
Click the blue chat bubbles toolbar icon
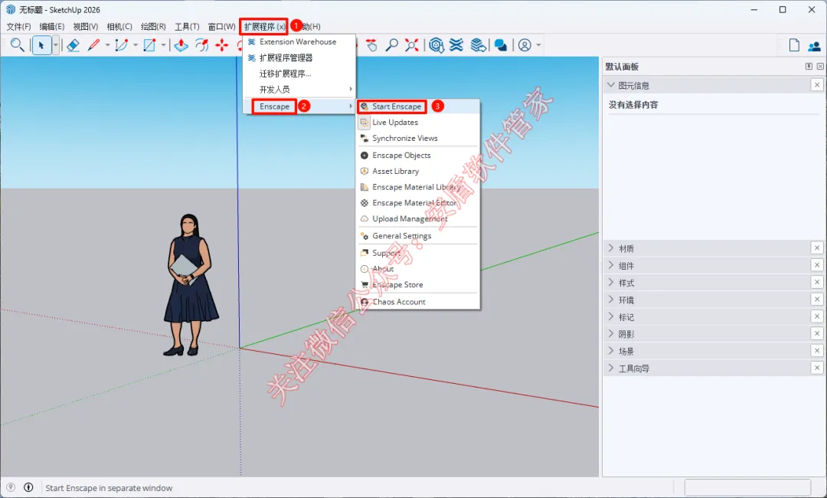pyautogui.click(x=501, y=45)
